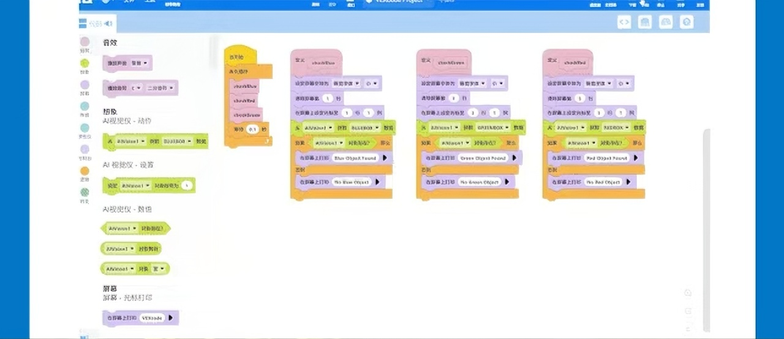
Task: Select the orange block category circle in palette
Action: coord(85,171)
